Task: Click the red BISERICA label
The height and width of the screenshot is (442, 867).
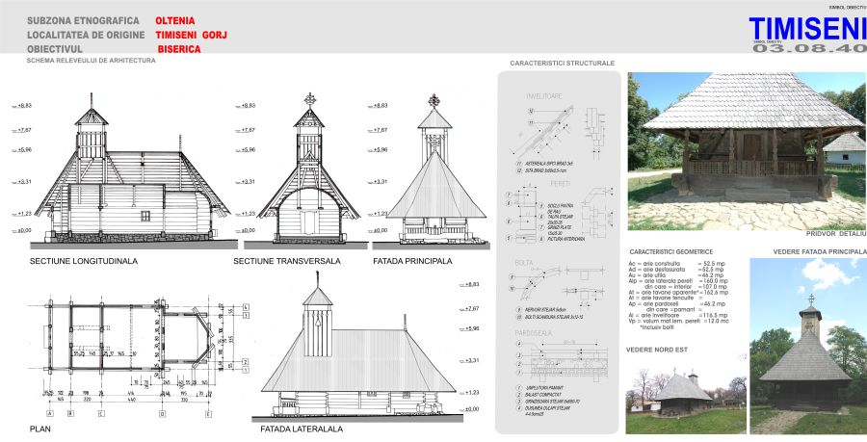Action: point(178,47)
